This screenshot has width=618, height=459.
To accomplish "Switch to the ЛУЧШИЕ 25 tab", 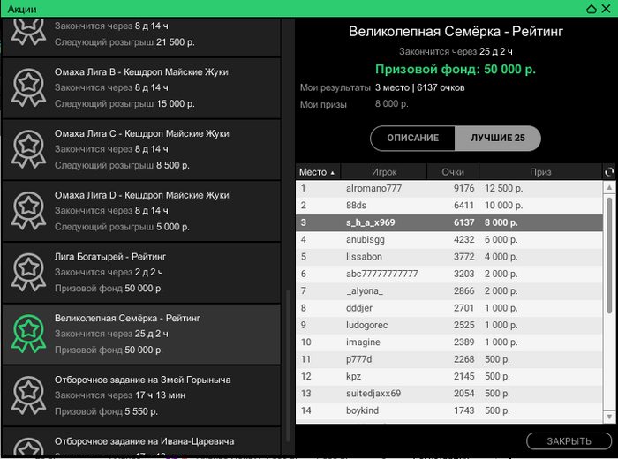I will (497, 139).
